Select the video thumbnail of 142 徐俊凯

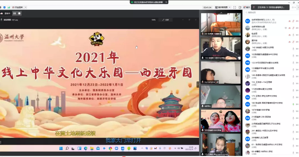(x=221, y=48)
